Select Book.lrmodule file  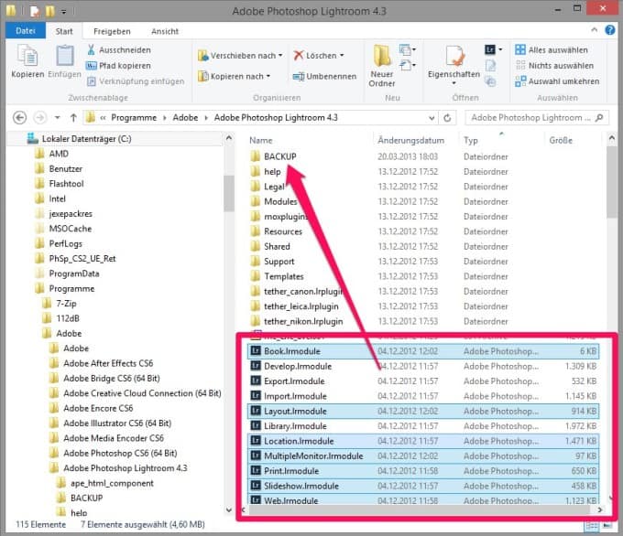[x=423, y=351]
